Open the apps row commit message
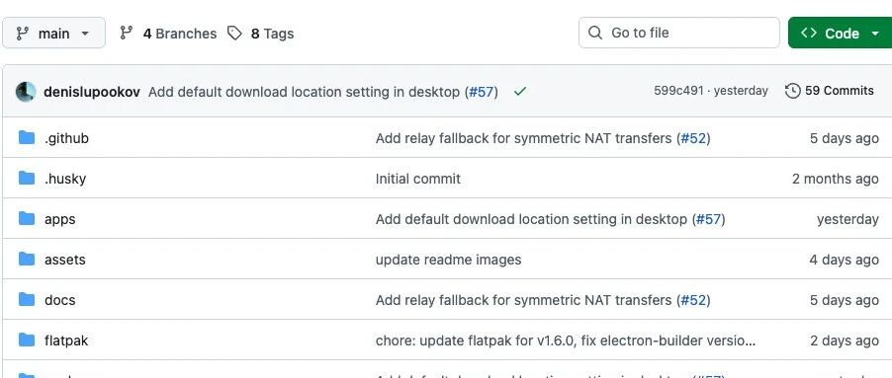This screenshot has height=378, width=892. tap(531, 219)
